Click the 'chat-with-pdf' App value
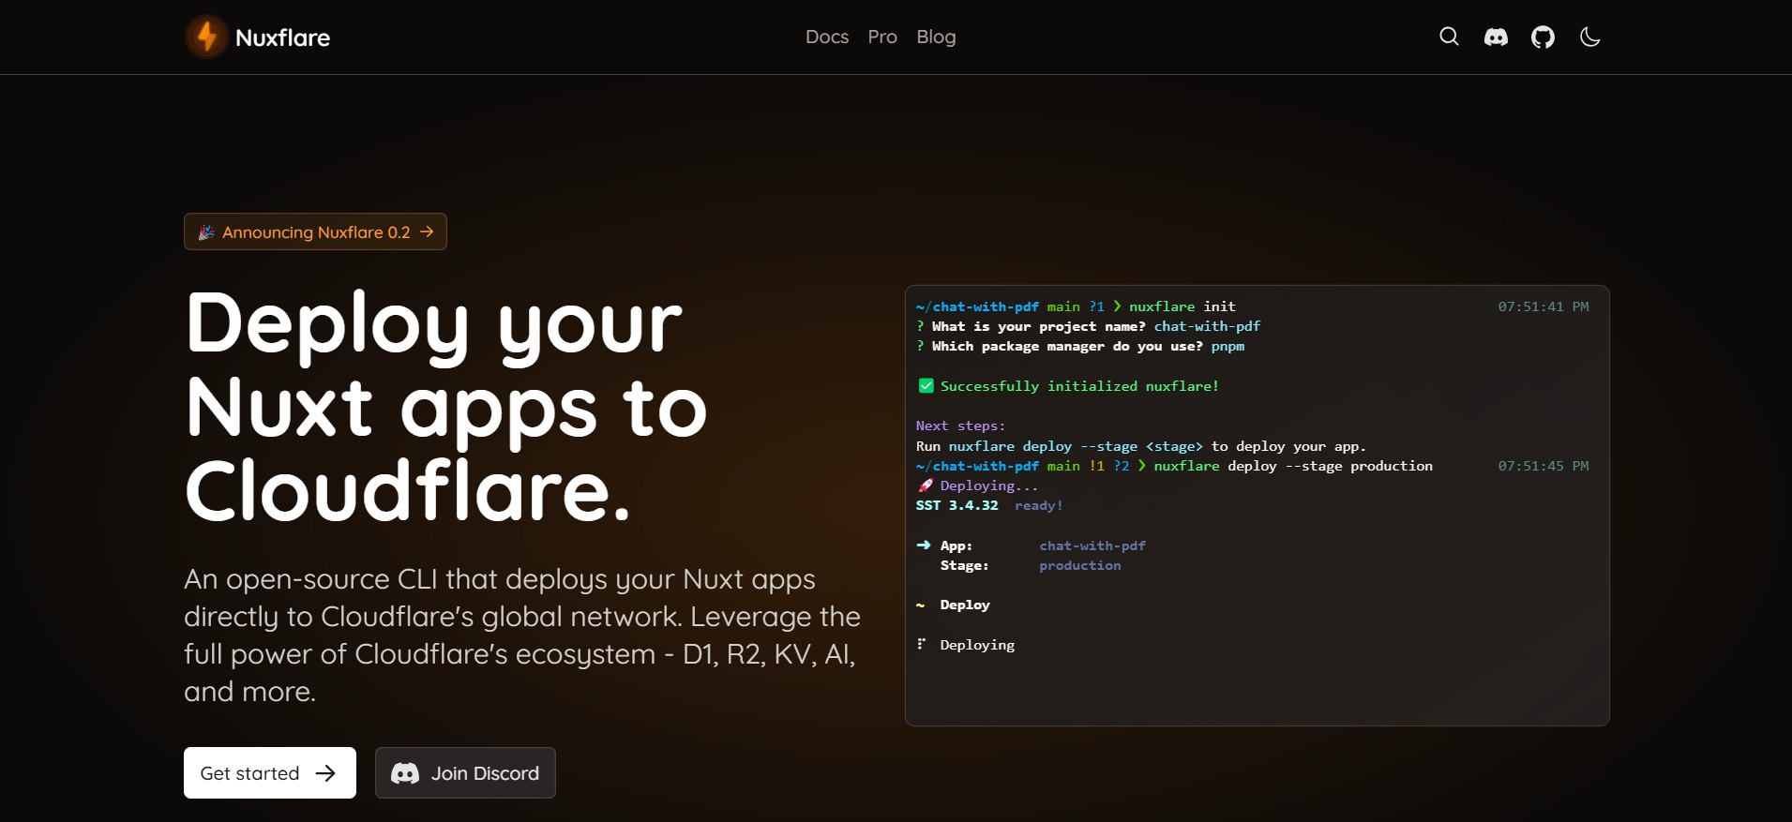This screenshot has height=822, width=1792. [1092, 546]
